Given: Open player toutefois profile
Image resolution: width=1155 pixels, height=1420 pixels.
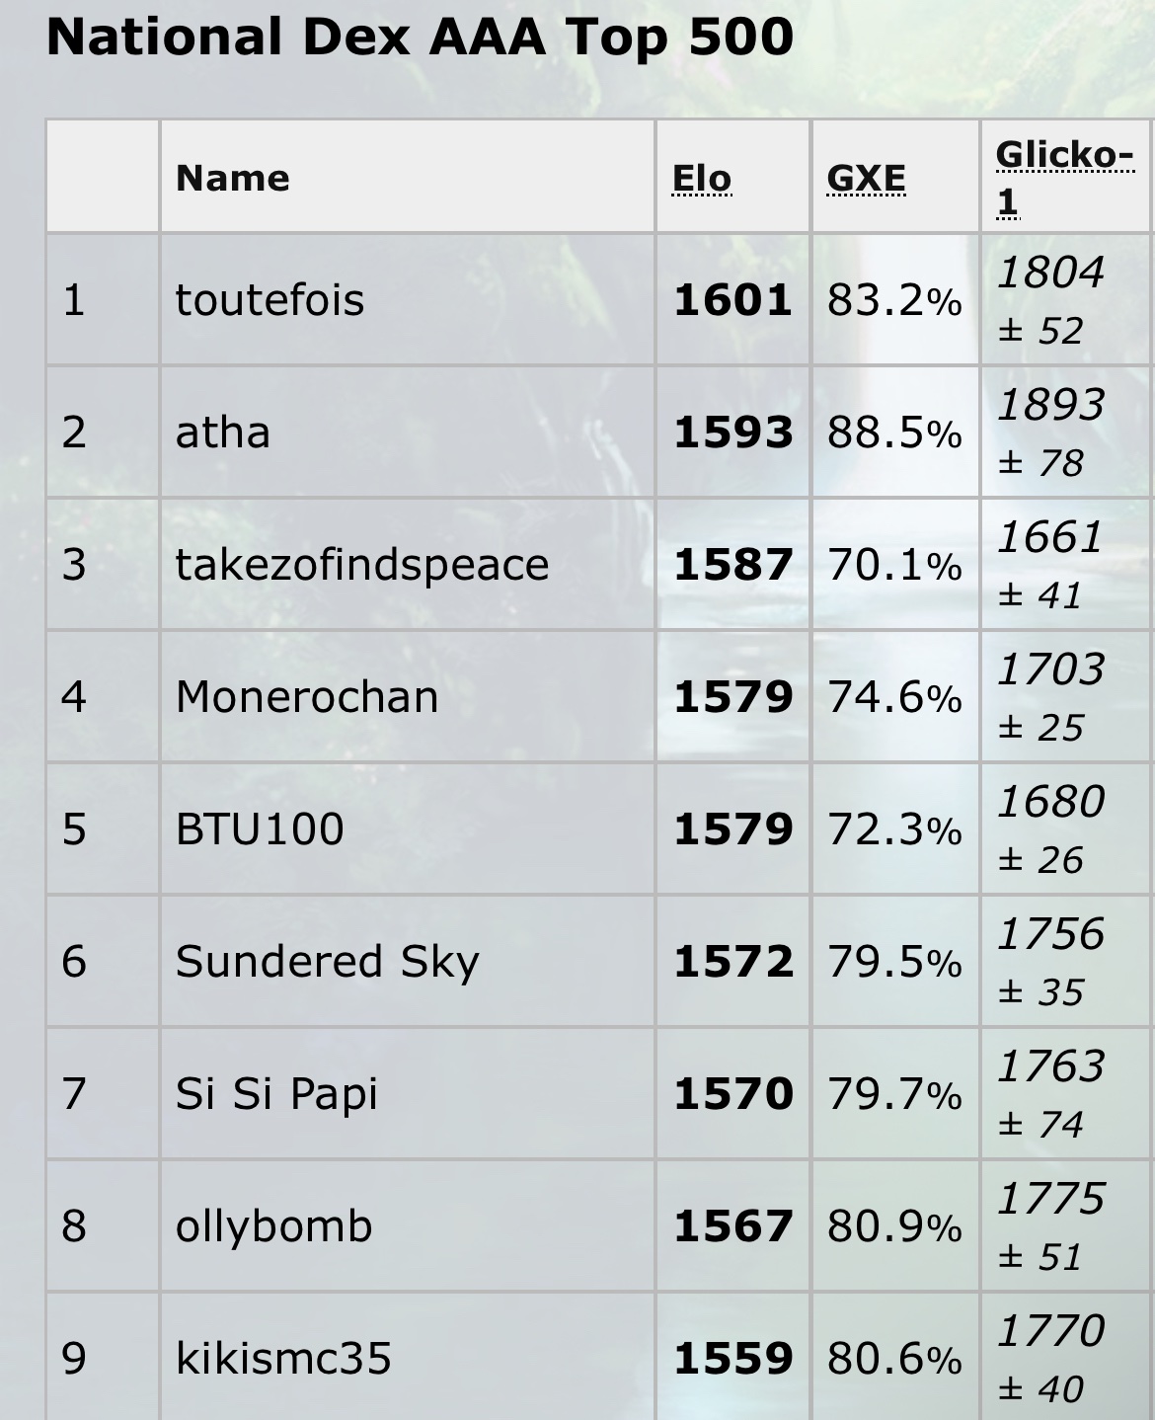Looking at the screenshot, I should tap(269, 300).
